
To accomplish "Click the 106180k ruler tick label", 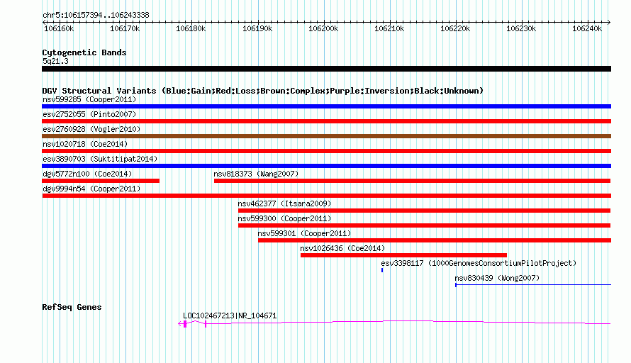I will [x=191, y=28].
